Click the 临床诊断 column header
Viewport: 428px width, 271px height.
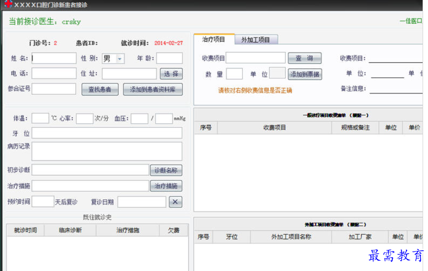click(70, 230)
